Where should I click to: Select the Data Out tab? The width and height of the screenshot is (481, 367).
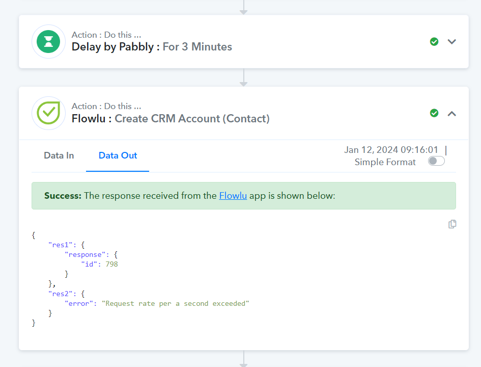[x=118, y=155]
